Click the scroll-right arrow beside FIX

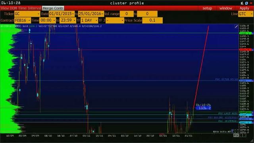point(244,135)
